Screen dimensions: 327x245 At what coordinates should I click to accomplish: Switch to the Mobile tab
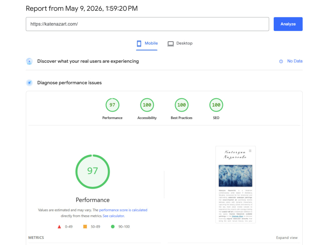pyautogui.click(x=147, y=43)
